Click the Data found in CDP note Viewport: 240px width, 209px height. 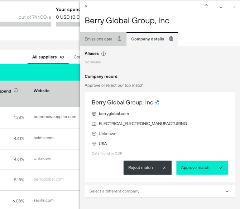coord(107,153)
